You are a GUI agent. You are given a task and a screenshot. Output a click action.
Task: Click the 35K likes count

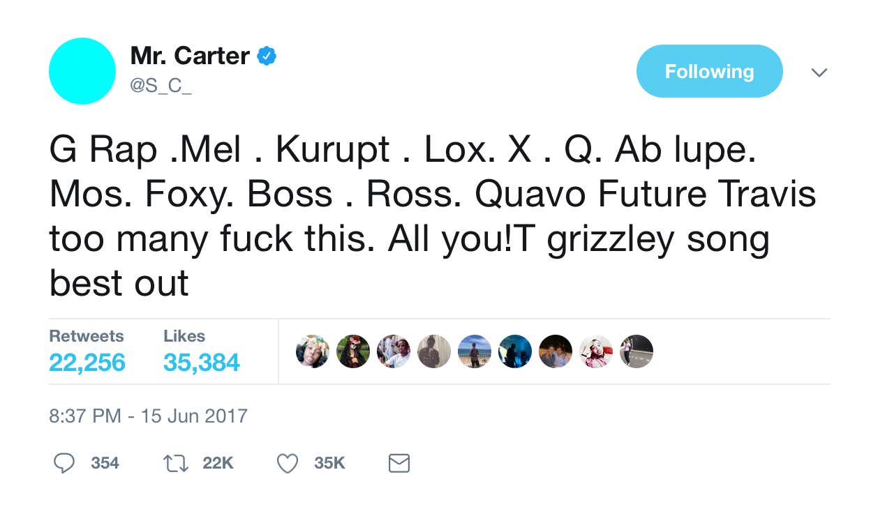pos(329,463)
